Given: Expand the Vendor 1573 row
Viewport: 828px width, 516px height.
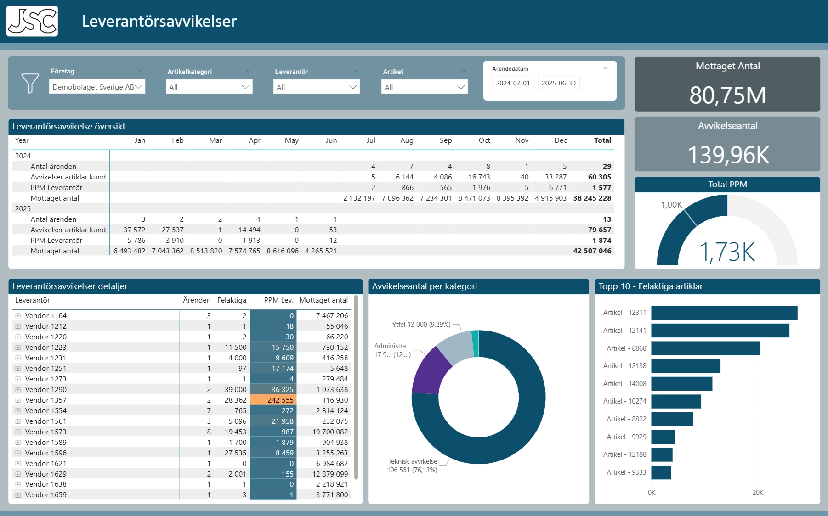Looking at the screenshot, I should pyautogui.click(x=18, y=432).
